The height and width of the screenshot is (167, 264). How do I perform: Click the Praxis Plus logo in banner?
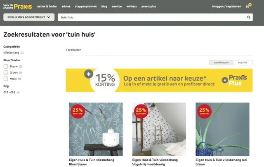[234, 80]
